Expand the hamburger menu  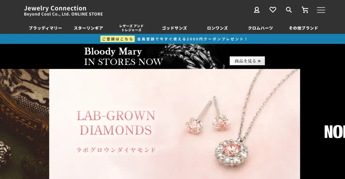[321, 10]
